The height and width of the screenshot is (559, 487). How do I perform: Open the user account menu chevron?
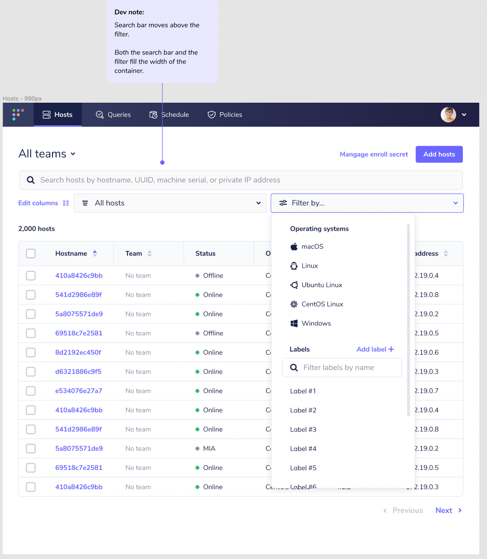(464, 114)
